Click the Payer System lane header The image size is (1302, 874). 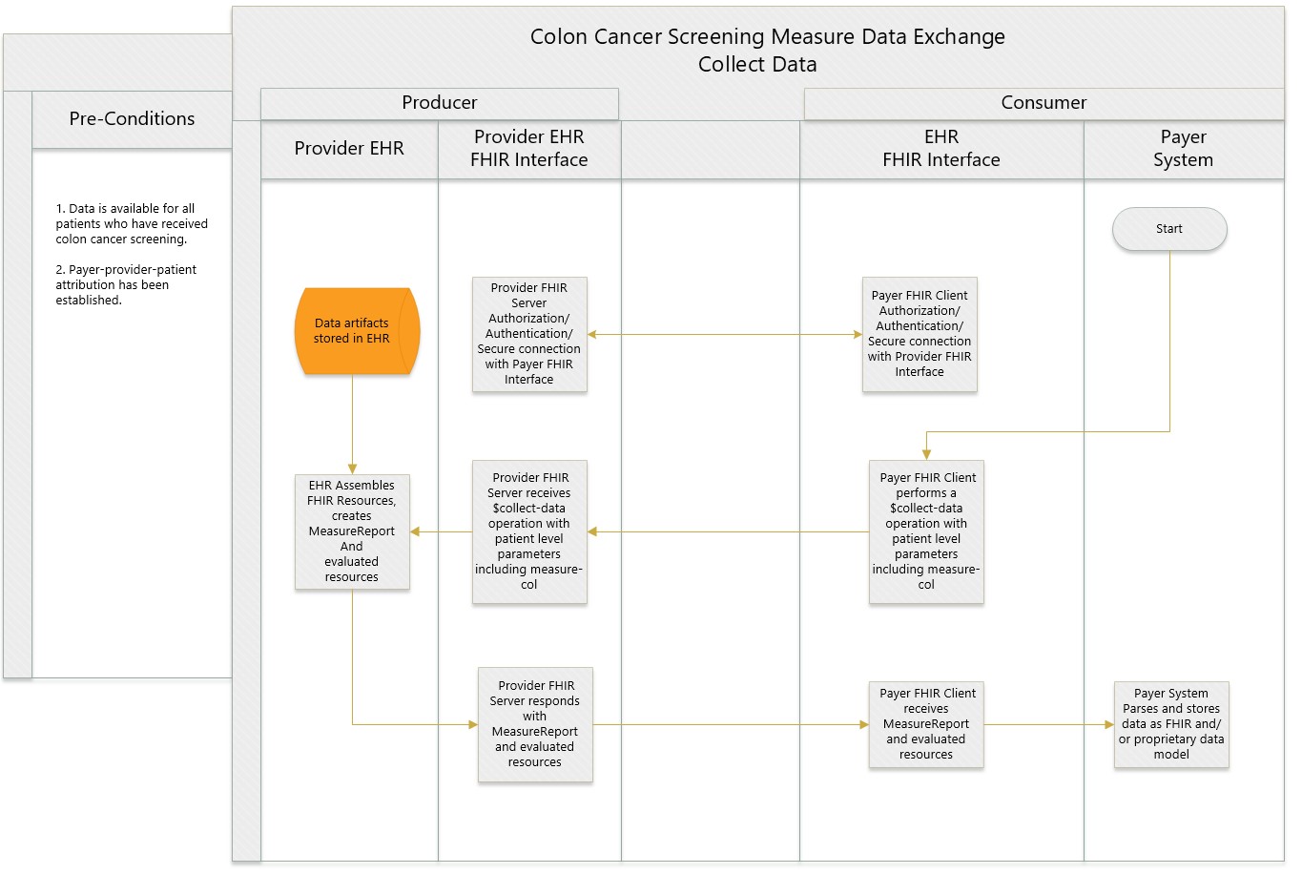click(1183, 149)
